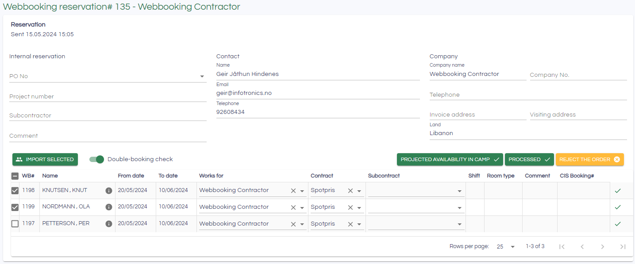Screen dimensions: 635x264
Task: Open info icon for PETTERSON, PER
Action: click(109, 224)
